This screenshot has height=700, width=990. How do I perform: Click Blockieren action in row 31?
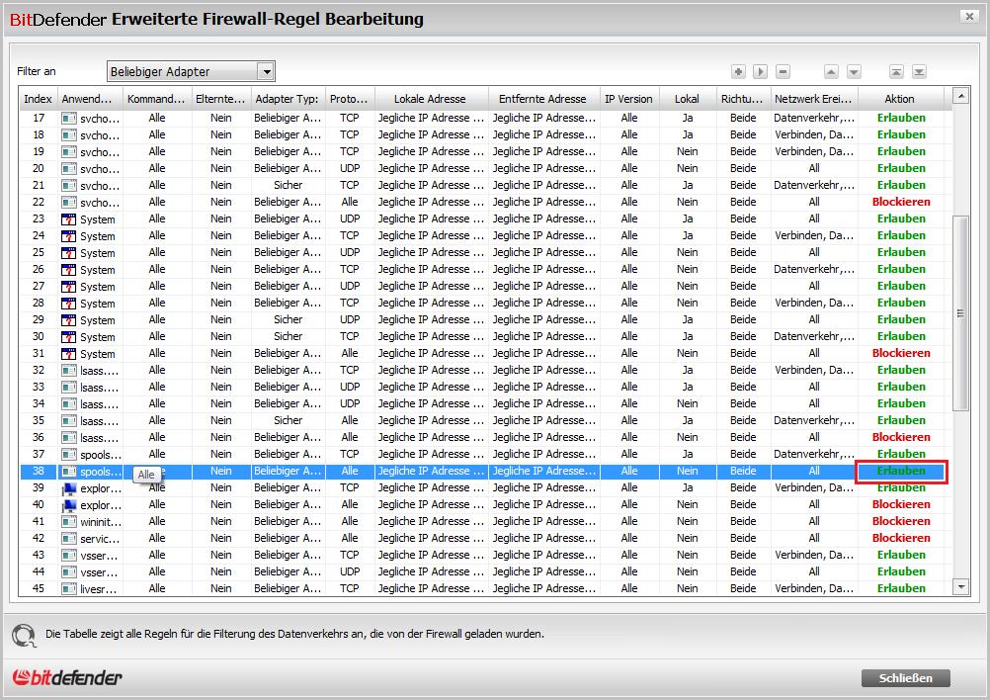point(901,353)
